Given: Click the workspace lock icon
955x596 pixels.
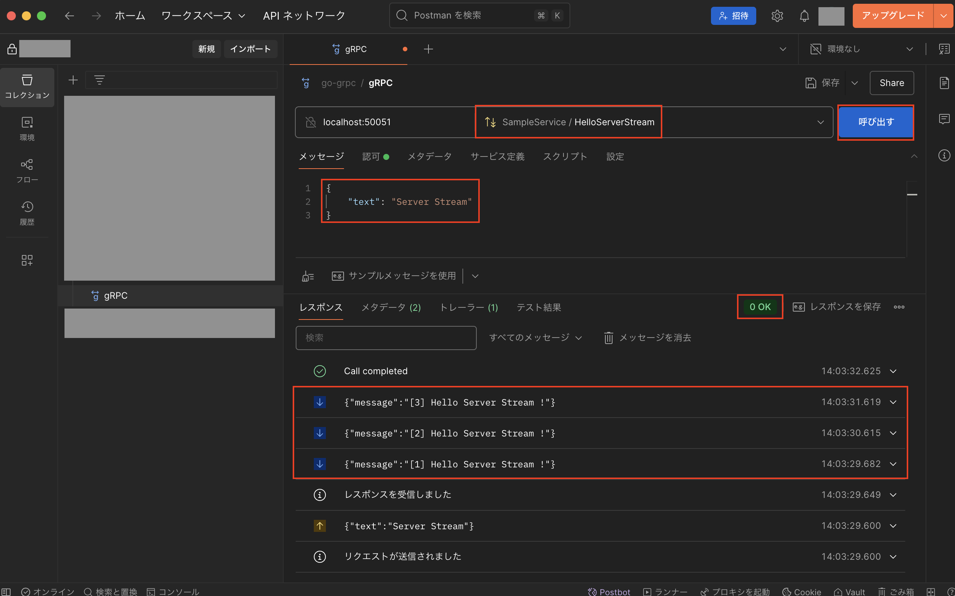Looking at the screenshot, I should pyautogui.click(x=12, y=49).
